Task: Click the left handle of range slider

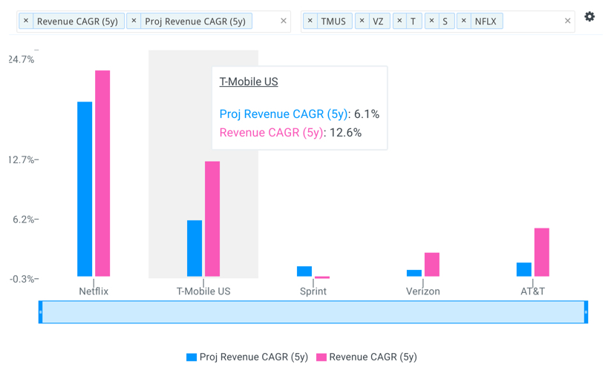Action: [x=40, y=312]
